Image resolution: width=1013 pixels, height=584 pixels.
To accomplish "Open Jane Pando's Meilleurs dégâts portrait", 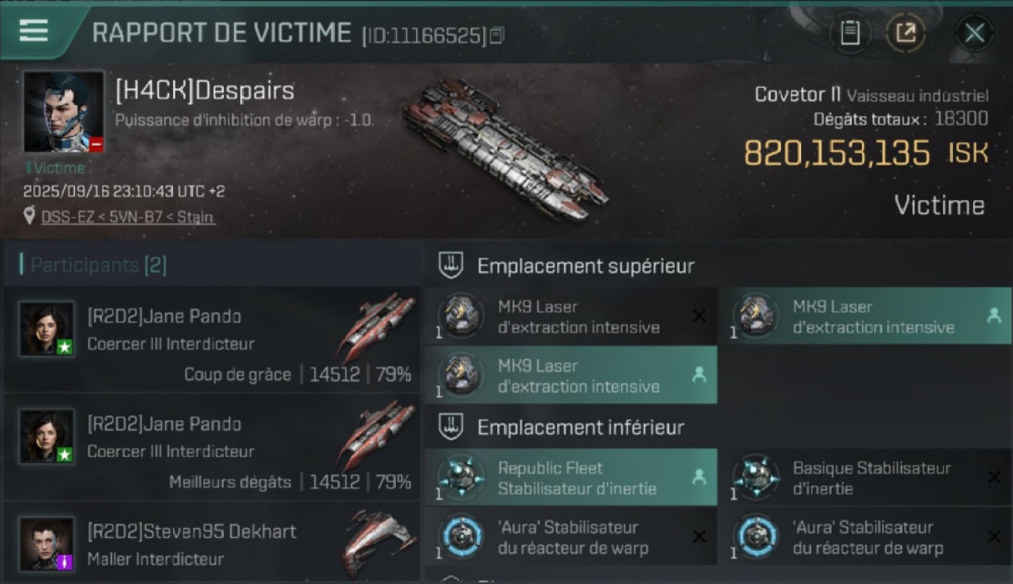I will pos(47,437).
